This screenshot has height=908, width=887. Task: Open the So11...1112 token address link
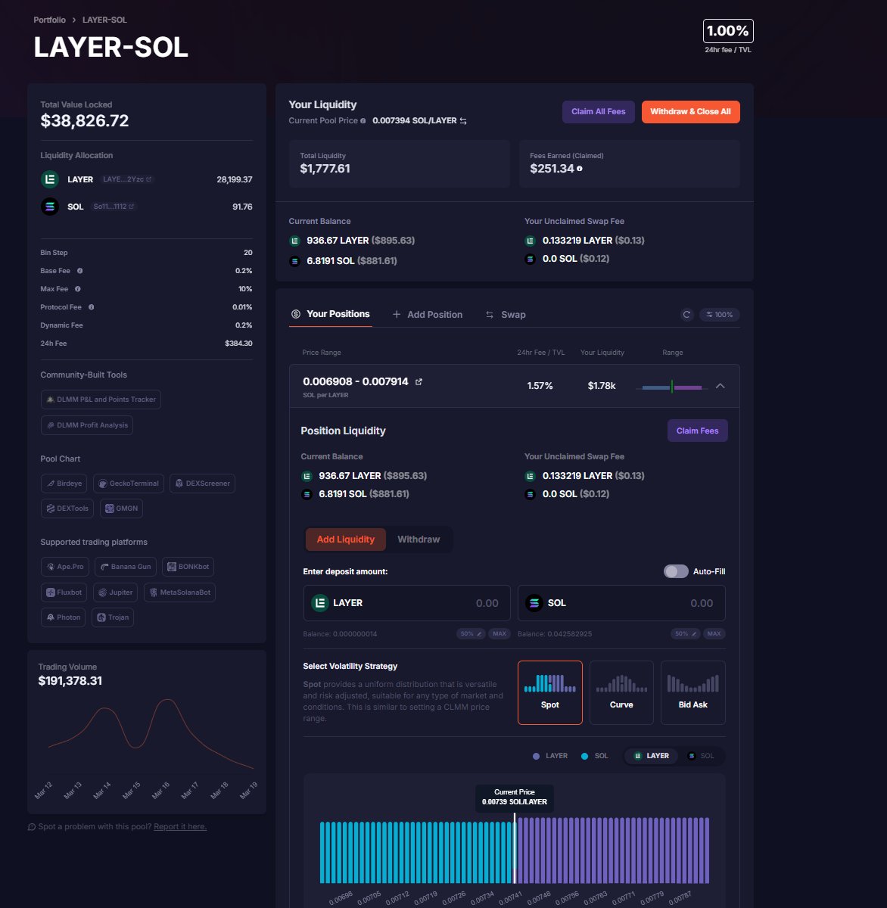click(114, 207)
